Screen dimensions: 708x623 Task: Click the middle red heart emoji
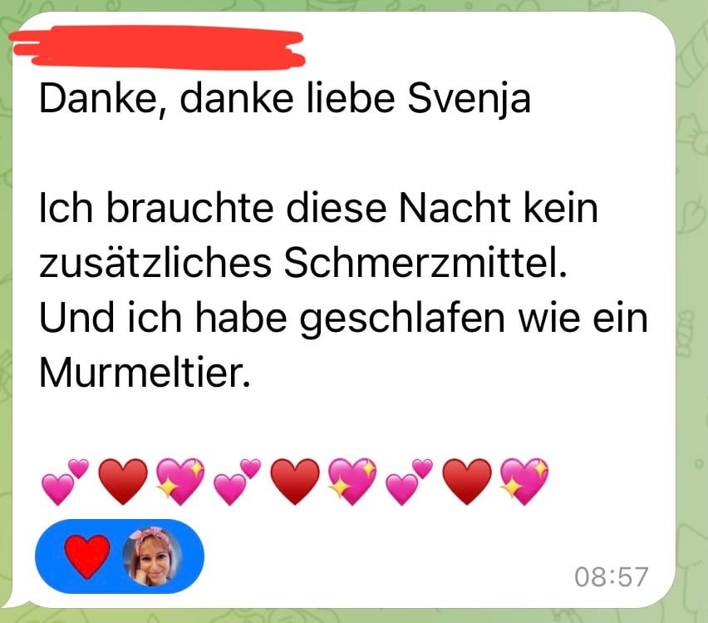[295, 482]
